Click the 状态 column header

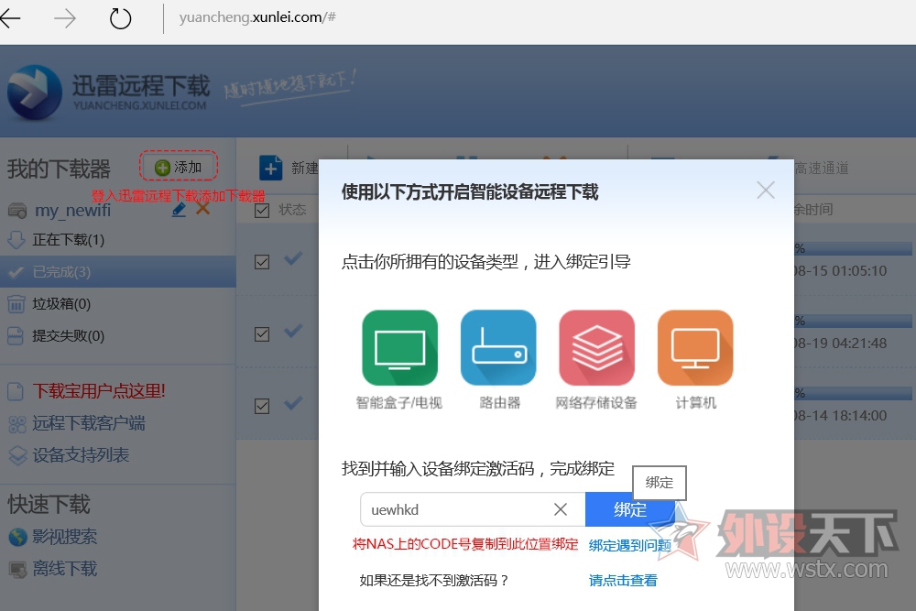point(292,210)
